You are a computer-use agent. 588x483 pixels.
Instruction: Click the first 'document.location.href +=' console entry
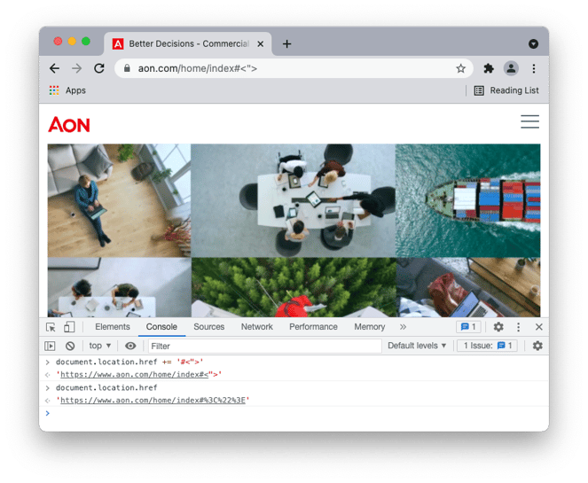coord(129,362)
